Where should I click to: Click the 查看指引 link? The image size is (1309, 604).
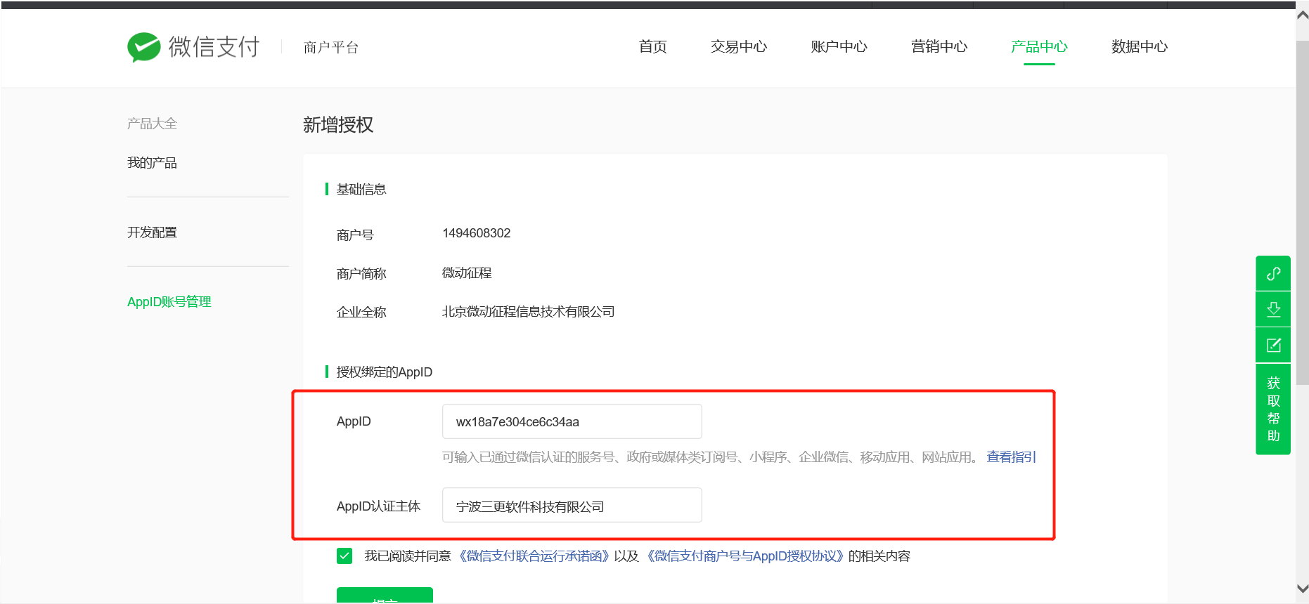pyautogui.click(x=1012, y=457)
